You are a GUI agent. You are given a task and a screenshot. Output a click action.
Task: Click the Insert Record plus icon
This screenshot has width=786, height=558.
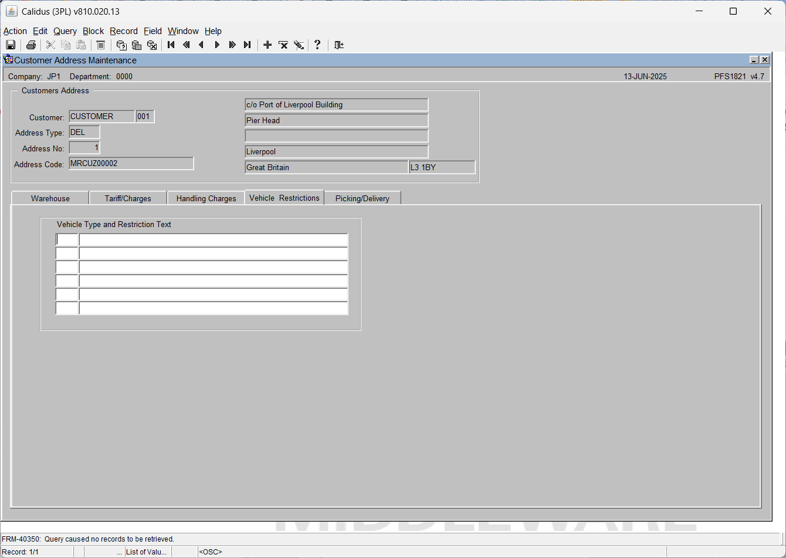[x=267, y=45]
